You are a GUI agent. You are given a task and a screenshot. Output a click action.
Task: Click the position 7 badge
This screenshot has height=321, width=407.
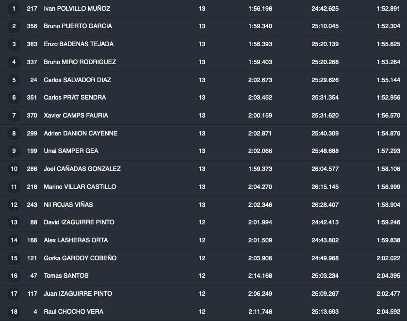point(14,116)
